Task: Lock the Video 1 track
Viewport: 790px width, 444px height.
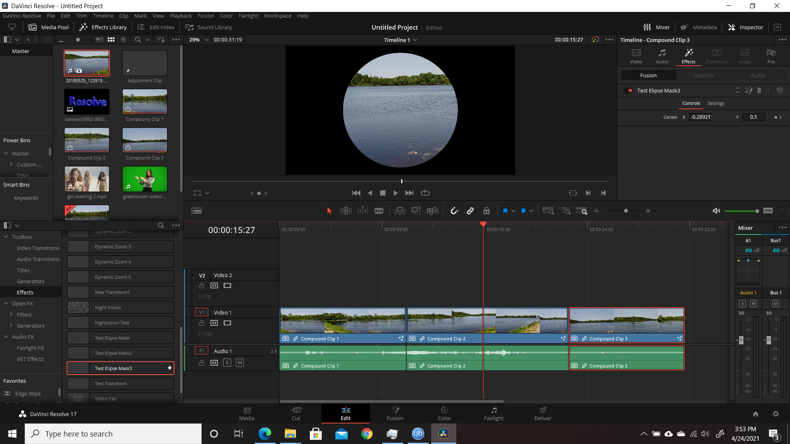Action: (x=202, y=323)
